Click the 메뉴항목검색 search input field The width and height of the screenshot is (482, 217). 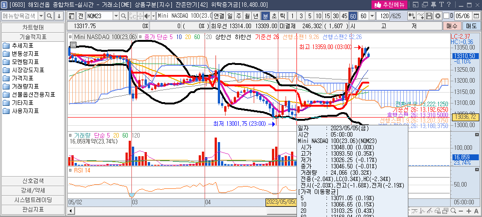[x=20, y=16]
